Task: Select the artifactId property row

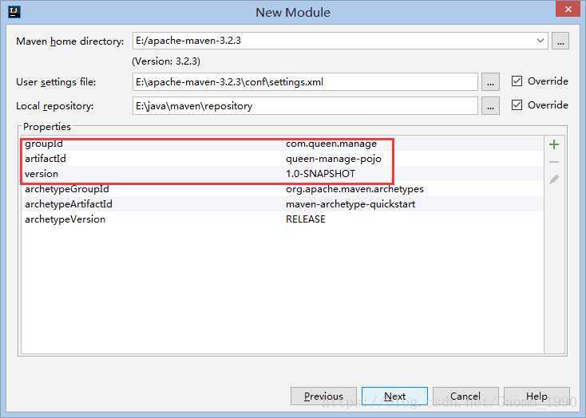Action: tap(282, 159)
